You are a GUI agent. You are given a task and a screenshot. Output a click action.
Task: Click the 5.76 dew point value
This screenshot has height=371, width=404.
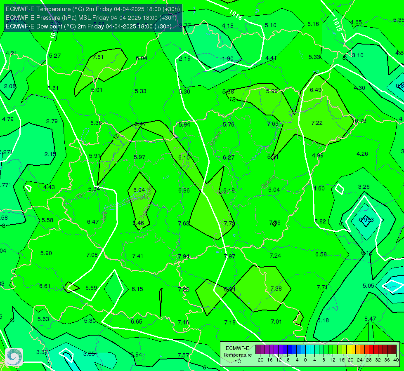click(x=229, y=124)
